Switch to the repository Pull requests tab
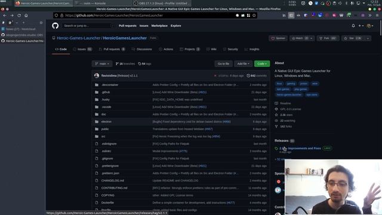This screenshot has width=382, height=215. click(x=112, y=49)
